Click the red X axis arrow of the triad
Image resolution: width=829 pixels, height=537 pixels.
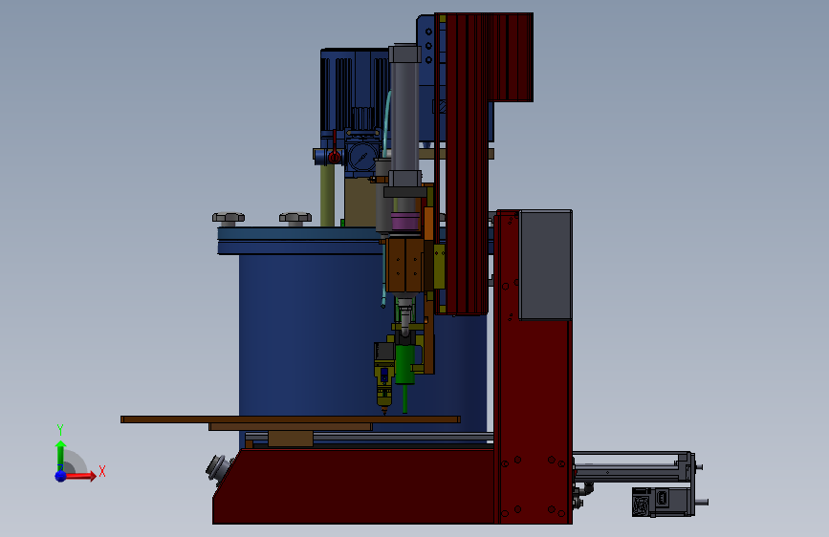80,476
